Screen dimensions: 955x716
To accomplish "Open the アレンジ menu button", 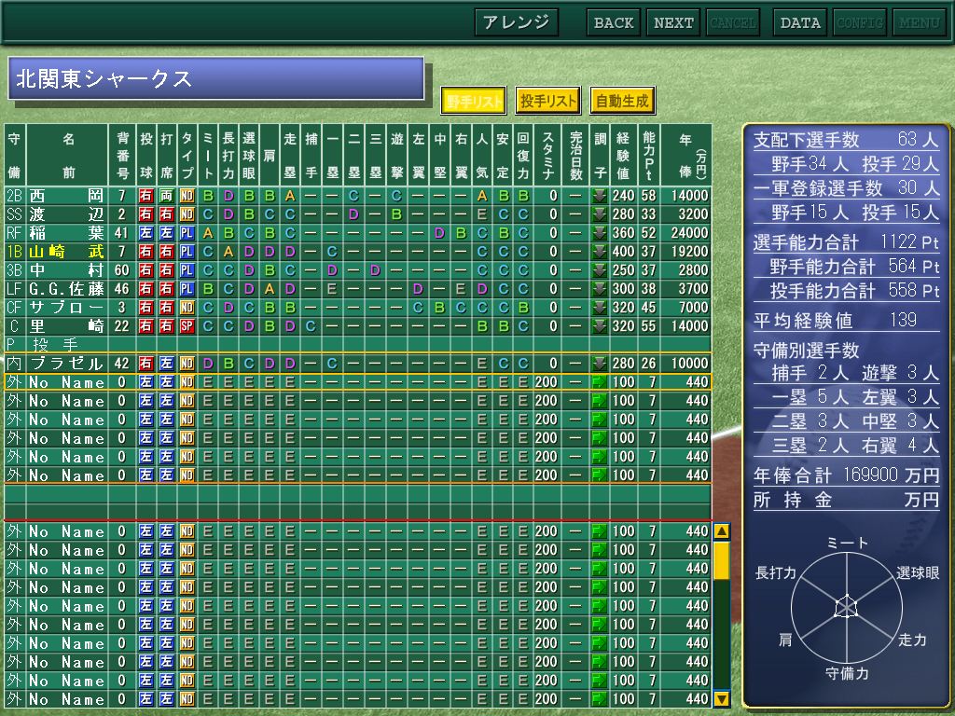I will coord(516,22).
